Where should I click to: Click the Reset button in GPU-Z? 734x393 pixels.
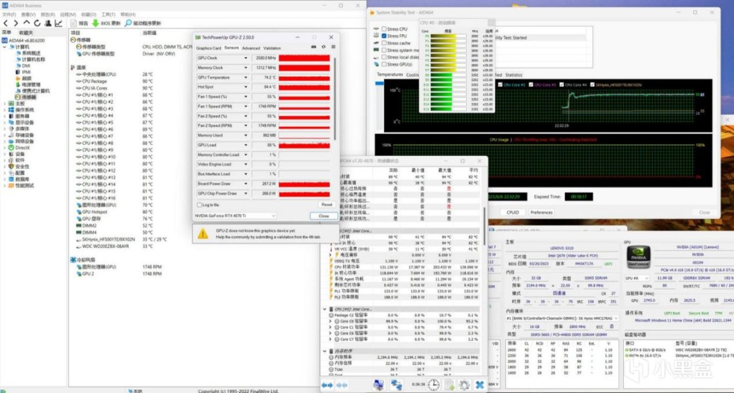pos(327,205)
